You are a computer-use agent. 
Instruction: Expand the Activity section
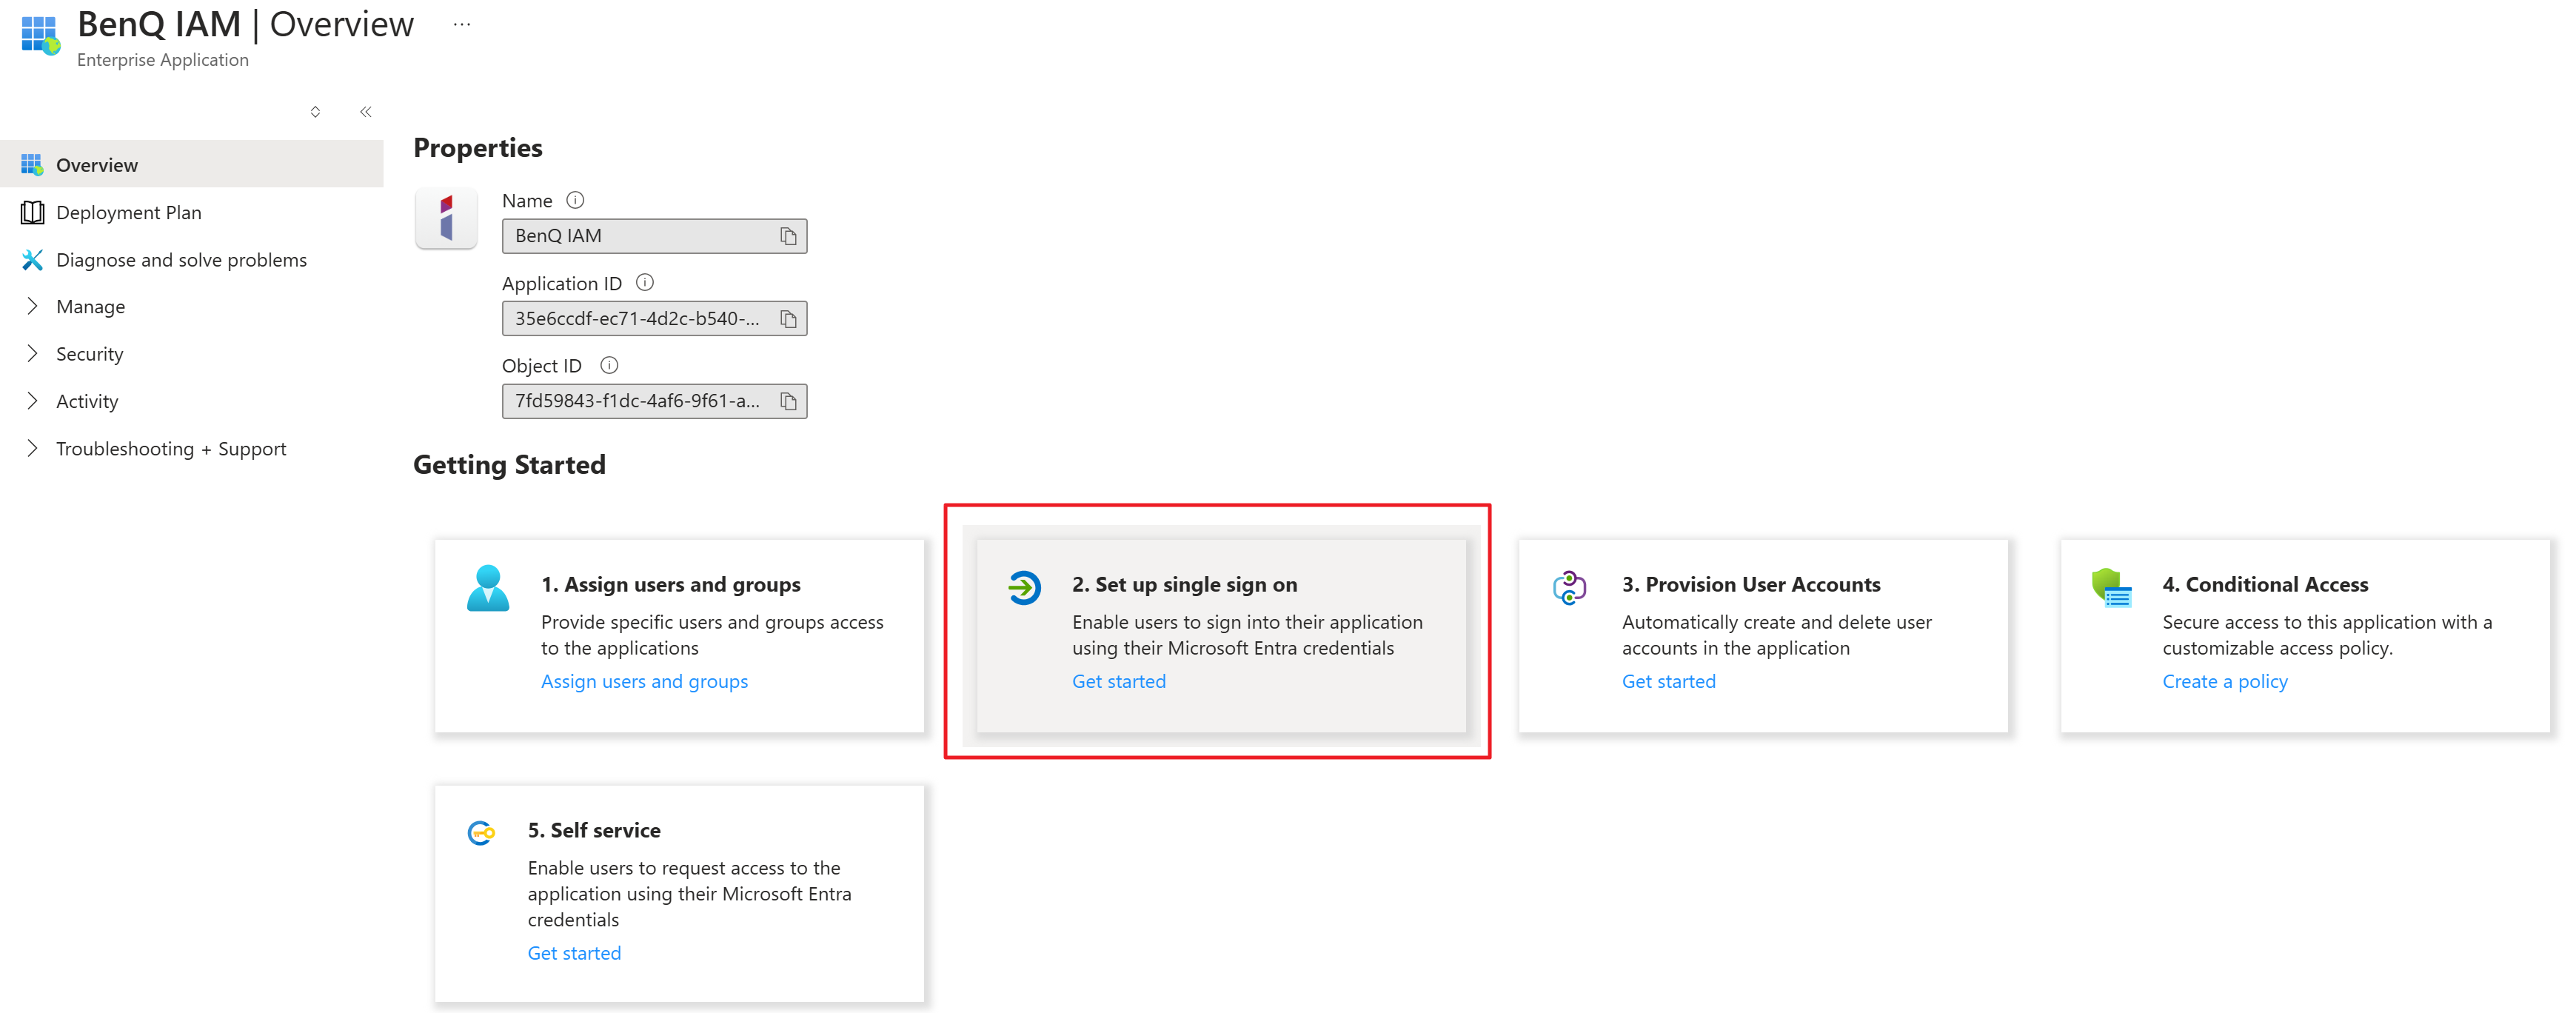click(x=87, y=401)
